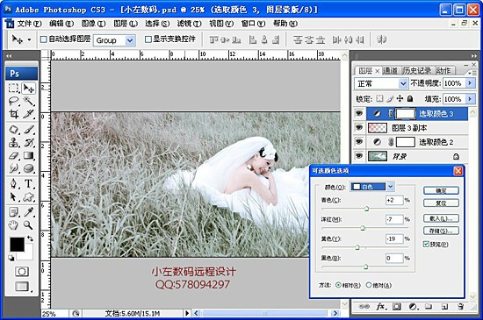Enable 自动选择图层 checkbox
This screenshot has width=483, height=320.
click(x=44, y=39)
